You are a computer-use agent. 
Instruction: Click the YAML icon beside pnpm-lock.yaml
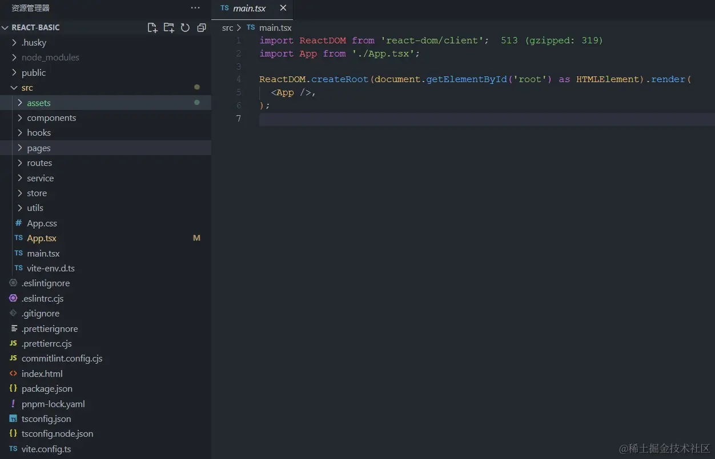[13, 404]
